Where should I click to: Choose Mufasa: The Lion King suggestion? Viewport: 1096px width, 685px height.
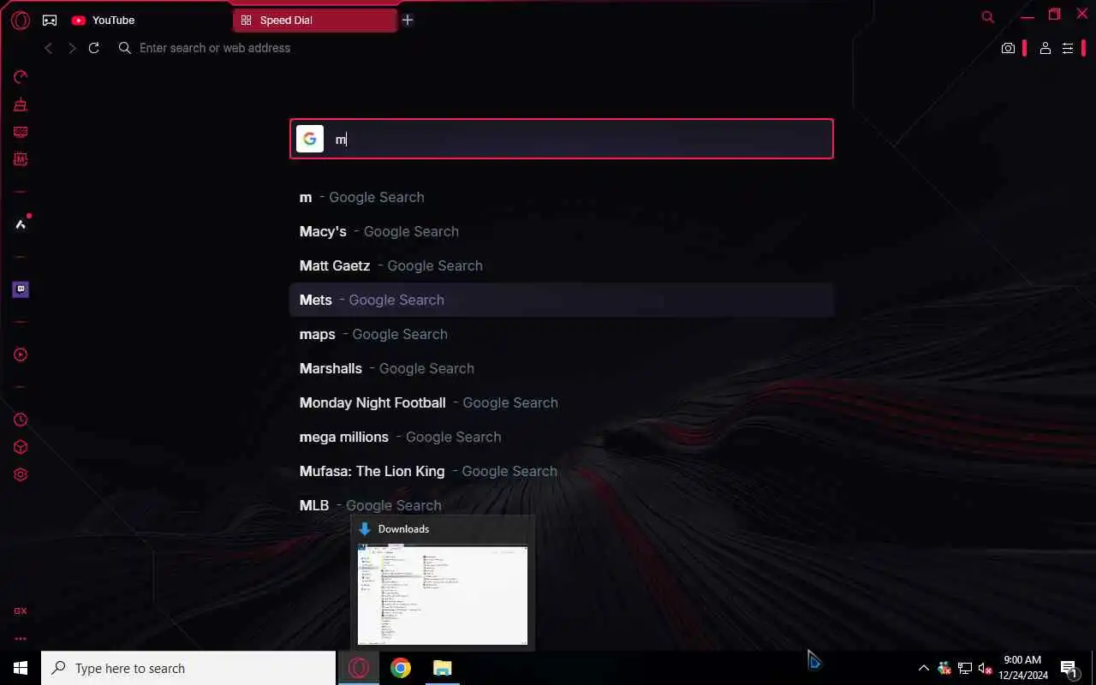562,471
